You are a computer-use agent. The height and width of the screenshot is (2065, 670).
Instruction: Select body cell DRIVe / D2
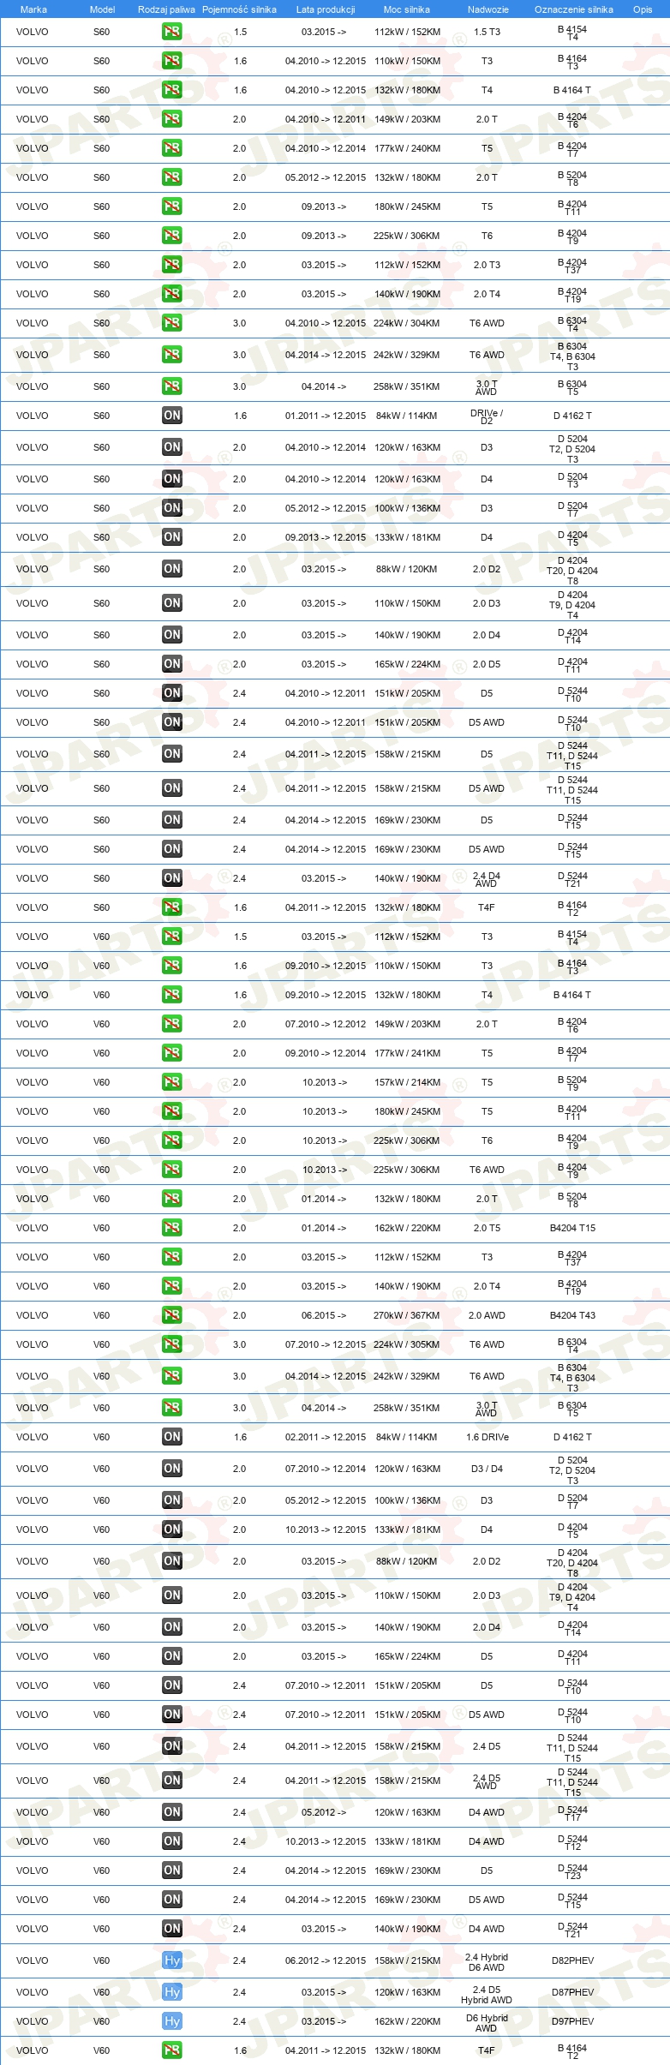(487, 416)
